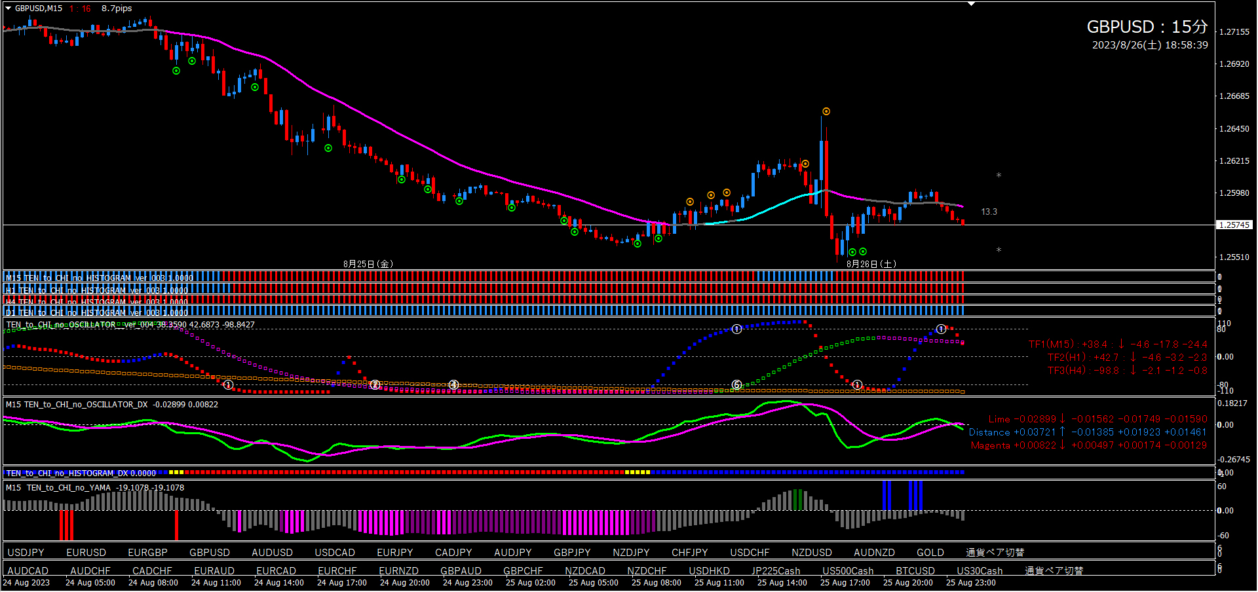Choose the NZDCHF button
The height and width of the screenshot is (592, 1258).
(x=647, y=571)
